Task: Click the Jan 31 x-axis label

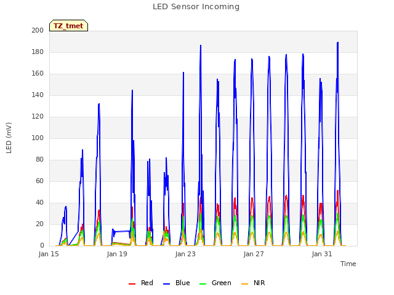Action: pos(322,254)
